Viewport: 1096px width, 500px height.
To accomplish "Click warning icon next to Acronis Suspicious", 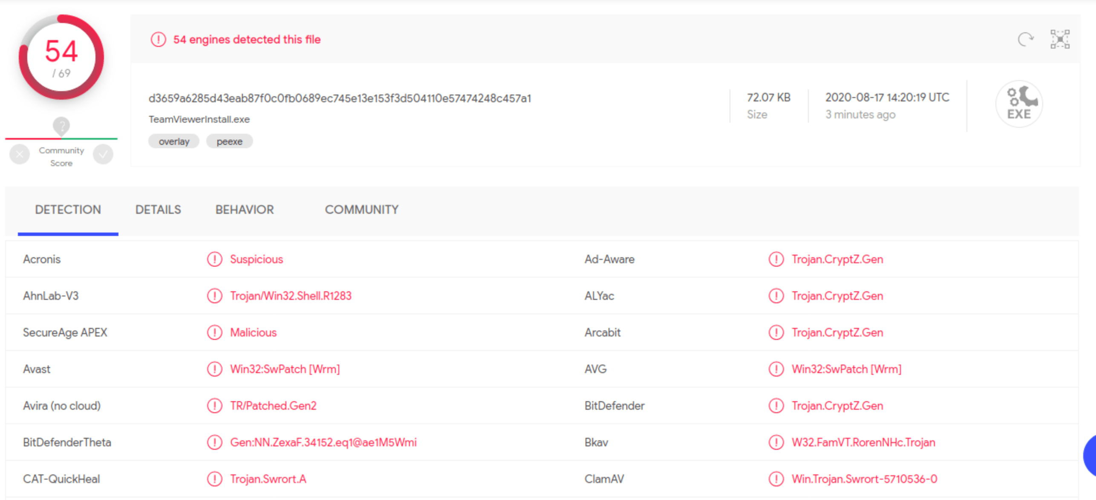I will pos(214,259).
